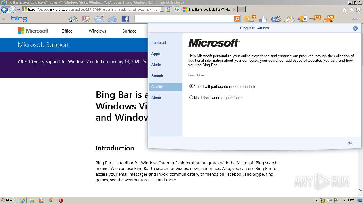Go back with the IE back arrow

[x=4, y=9]
